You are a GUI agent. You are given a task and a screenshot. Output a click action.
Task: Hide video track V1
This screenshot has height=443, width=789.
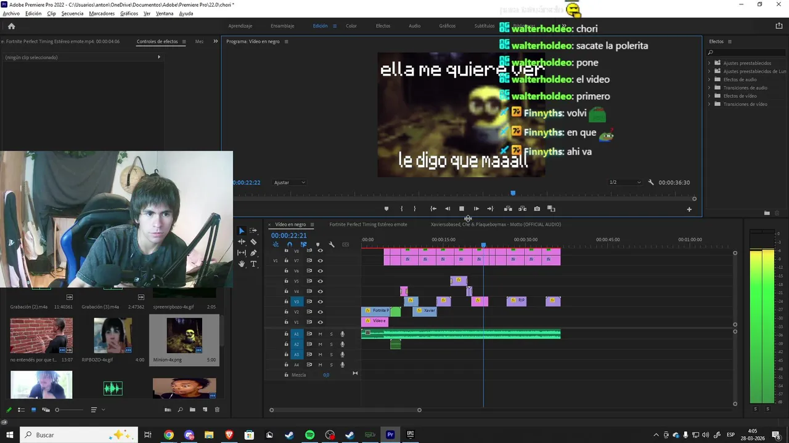(320, 322)
